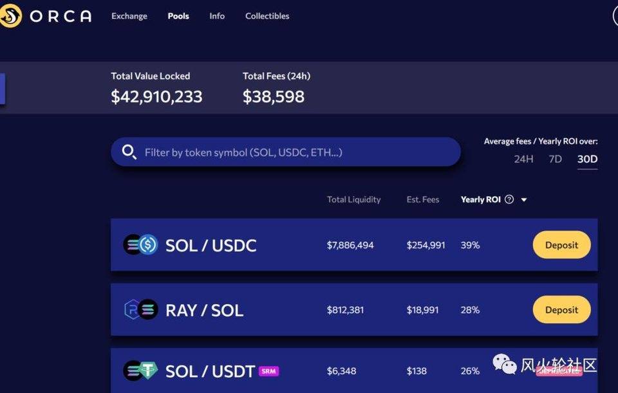Open the Info navigation tab

(x=217, y=16)
